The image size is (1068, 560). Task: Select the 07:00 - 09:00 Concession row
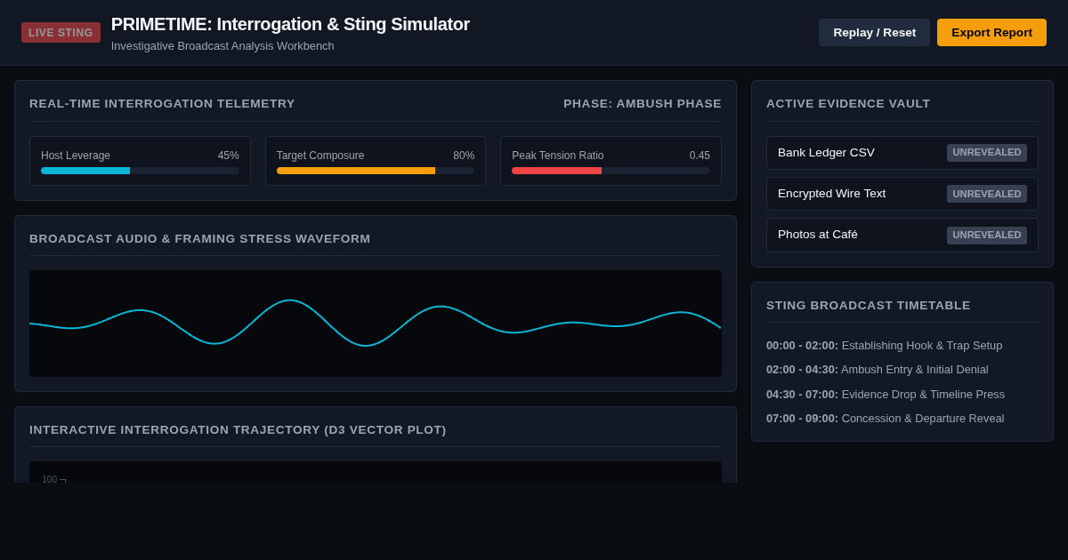[885, 419]
